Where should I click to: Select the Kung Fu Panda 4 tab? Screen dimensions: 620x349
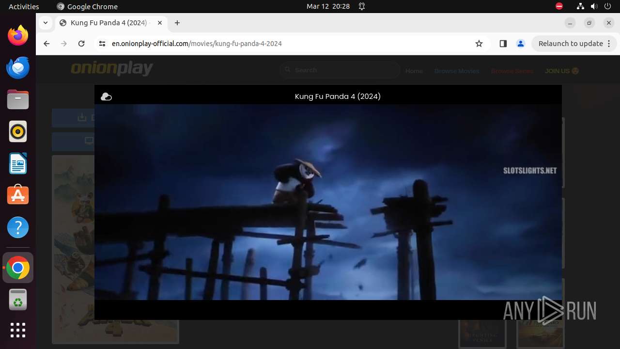point(110,23)
